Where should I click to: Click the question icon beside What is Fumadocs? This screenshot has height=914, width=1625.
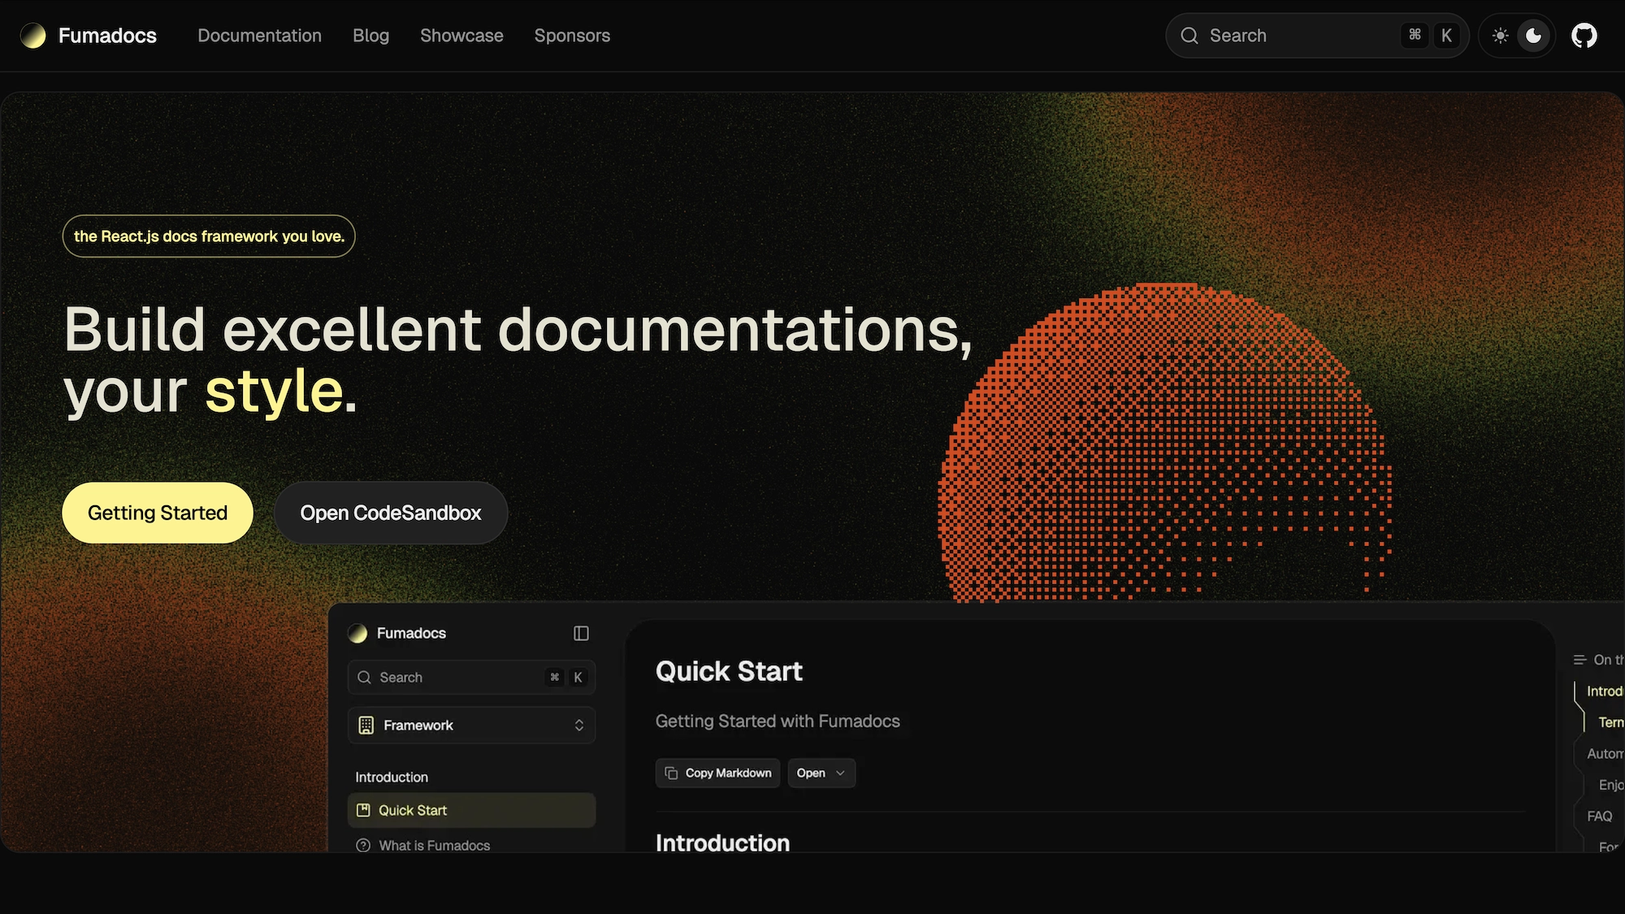click(363, 845)
